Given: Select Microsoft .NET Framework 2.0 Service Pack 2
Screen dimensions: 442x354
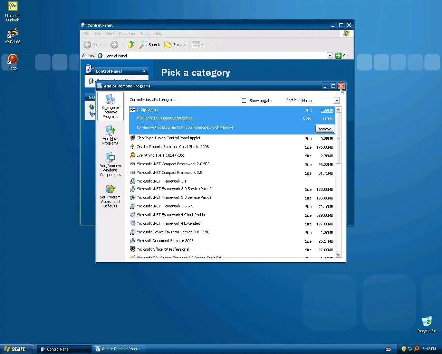Looking at the screenshot, I should pyautogui.click(x=232, y=189).
